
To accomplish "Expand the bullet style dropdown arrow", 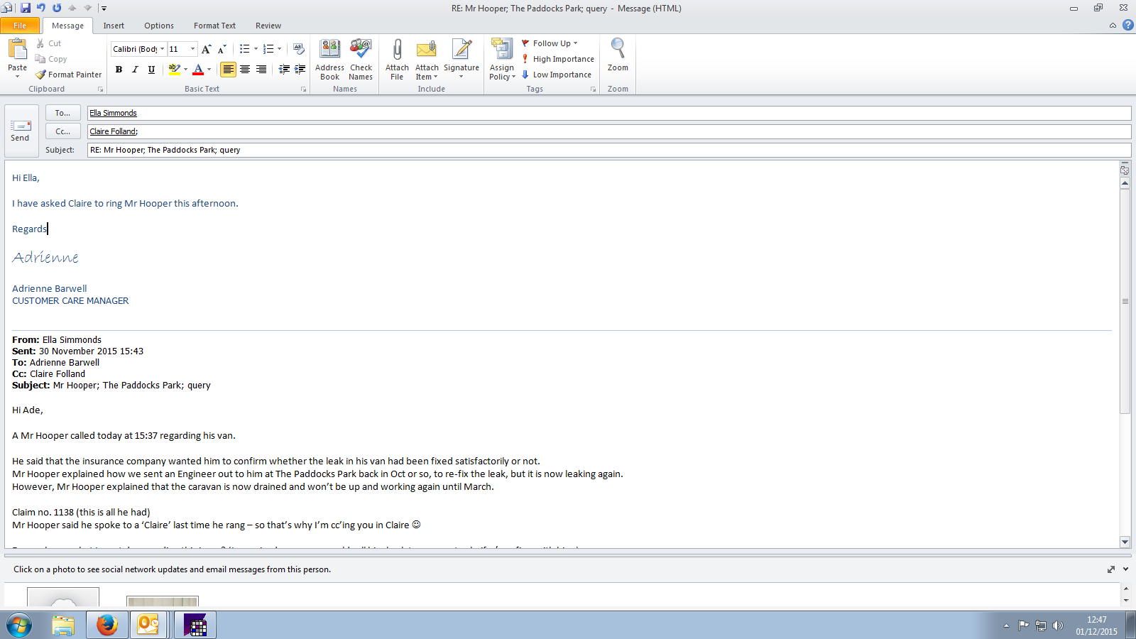I will tap(256, 49).
